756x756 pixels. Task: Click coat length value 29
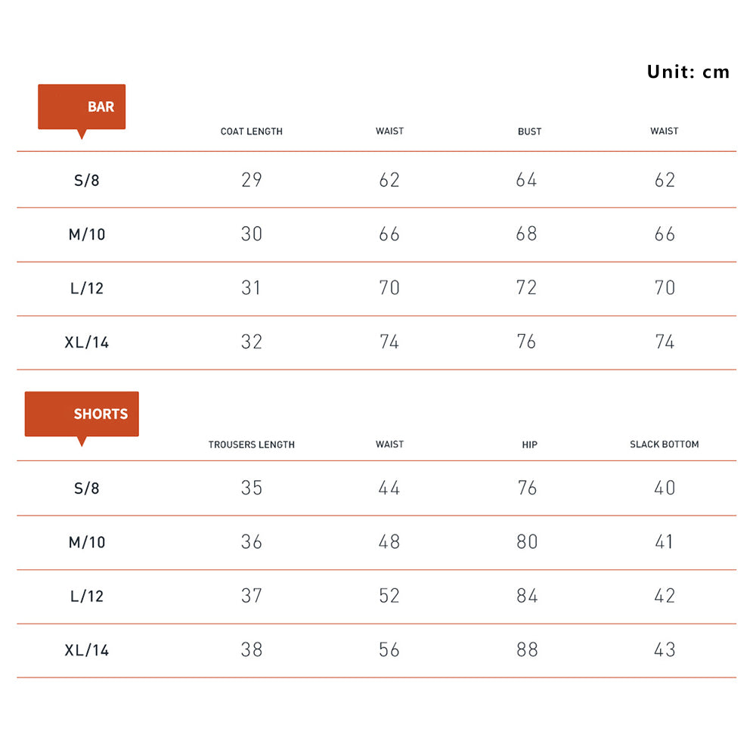tap(252, 180)
